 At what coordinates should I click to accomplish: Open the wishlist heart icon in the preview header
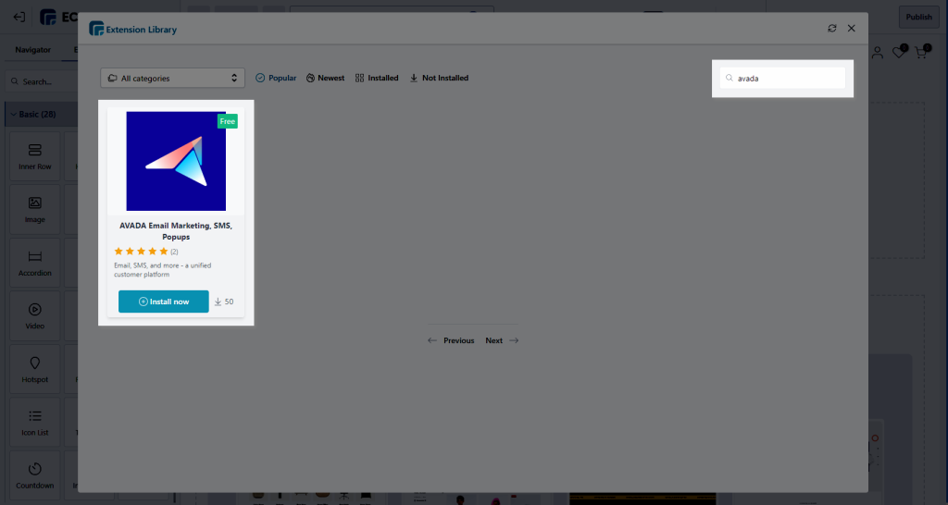[x=899, y=53]
